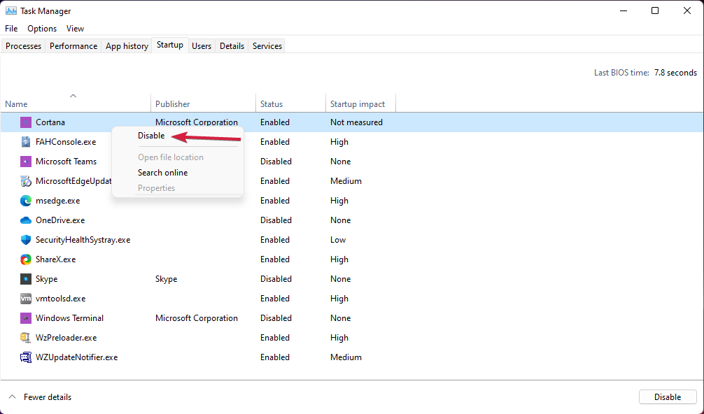Screen dimensions: 704x414
Task: Select the OneDrive.exe row name
Action: pos(60,220)
